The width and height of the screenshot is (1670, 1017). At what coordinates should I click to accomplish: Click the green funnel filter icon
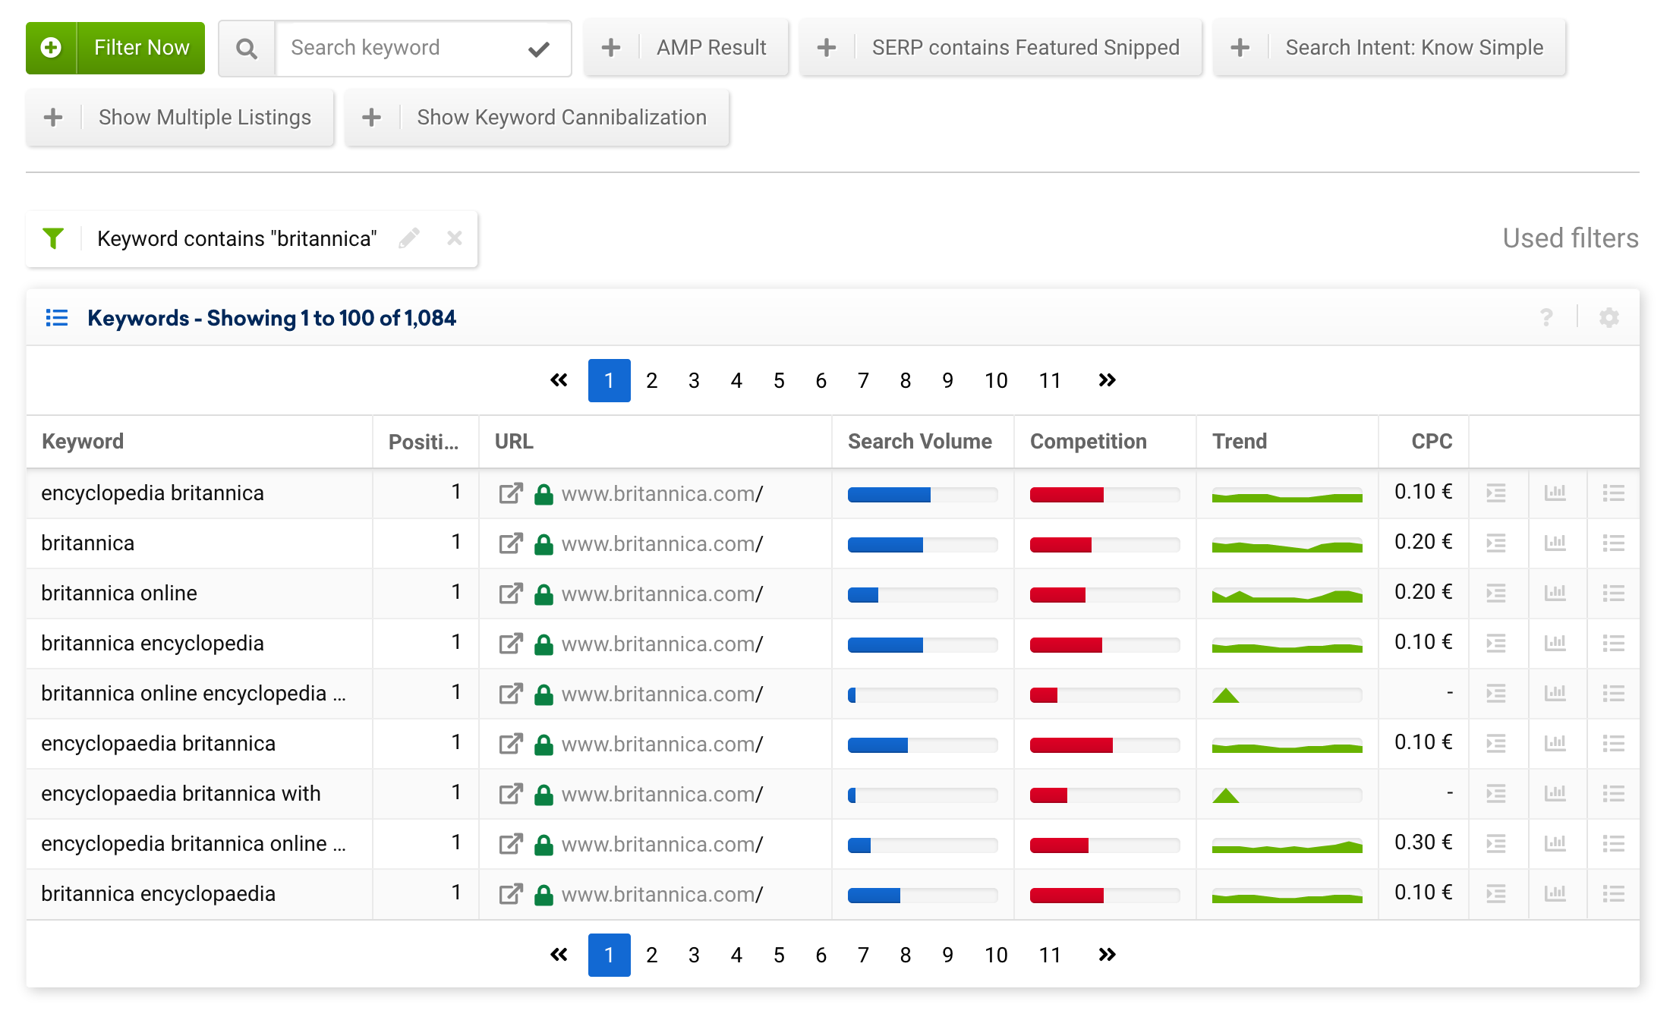click(x=53, y=238)
